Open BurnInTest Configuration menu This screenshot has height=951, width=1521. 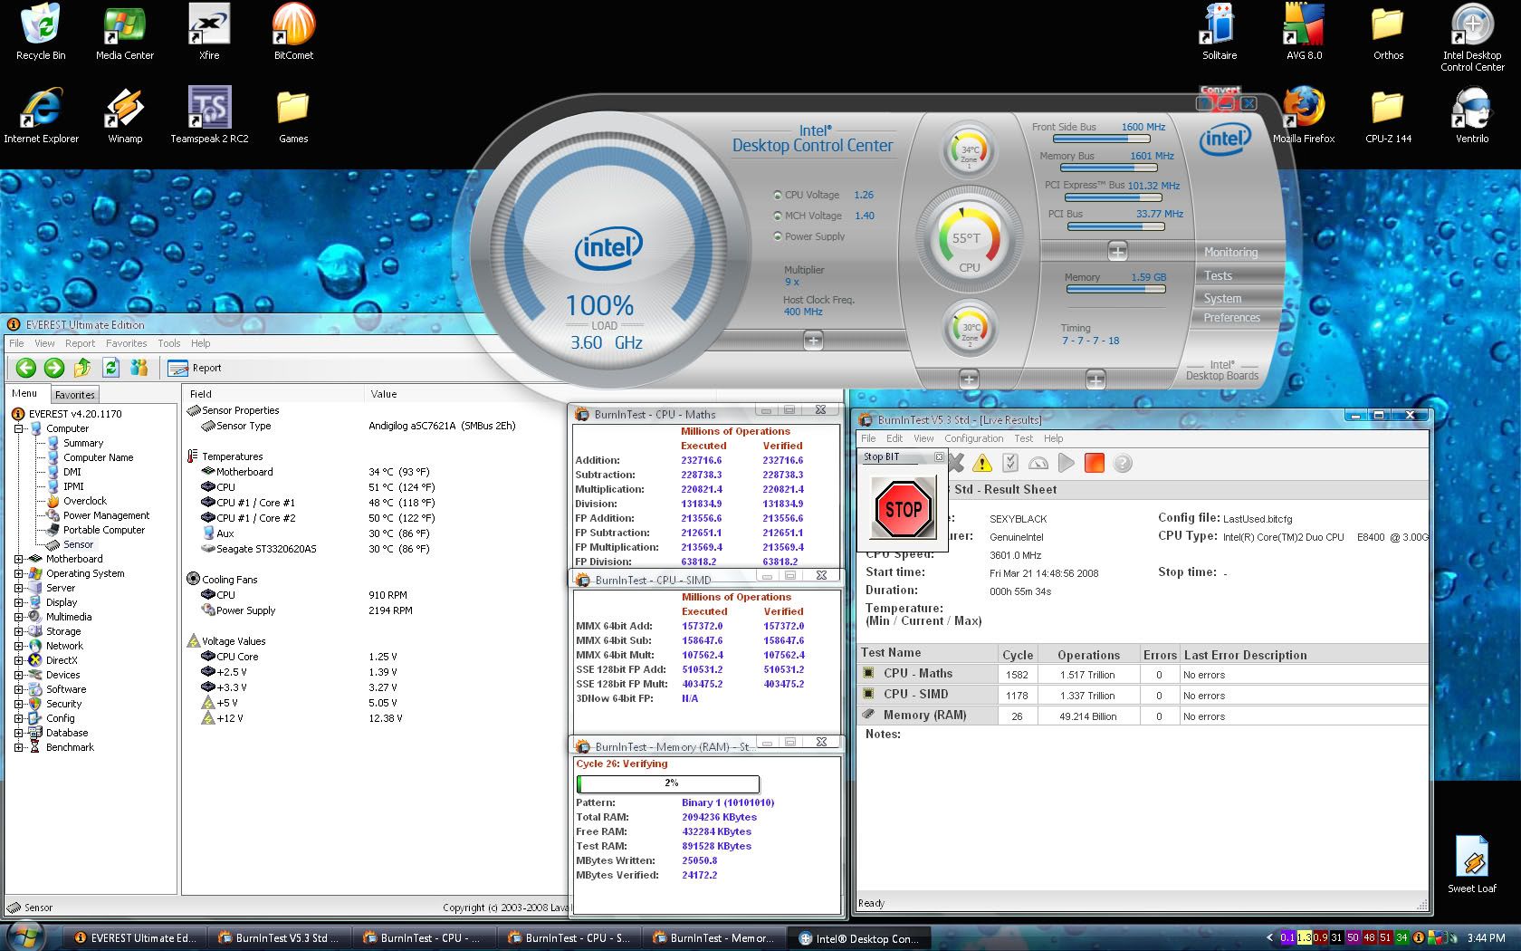(973, 438)
